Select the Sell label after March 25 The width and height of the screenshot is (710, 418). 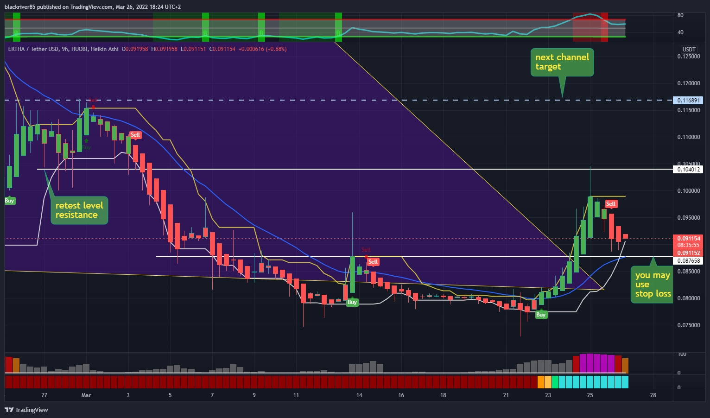pos(611,204)
